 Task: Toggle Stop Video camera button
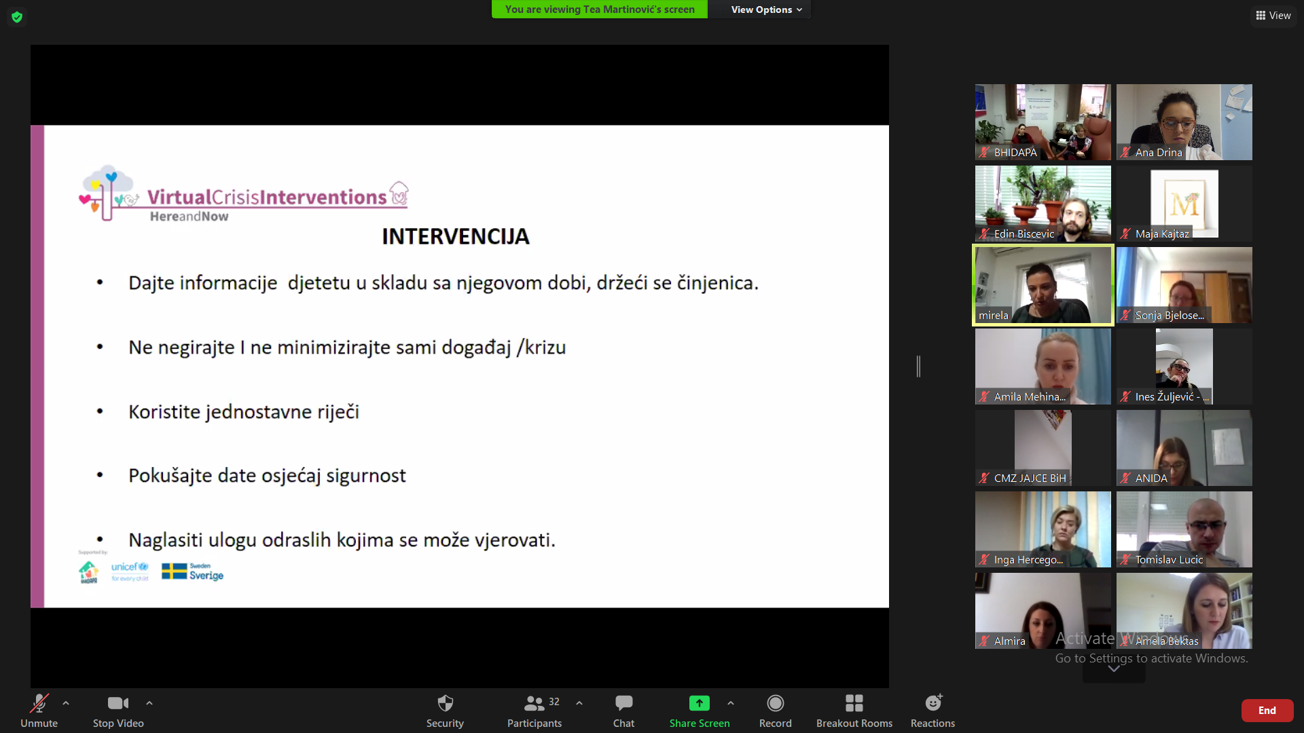coord(118,703)
